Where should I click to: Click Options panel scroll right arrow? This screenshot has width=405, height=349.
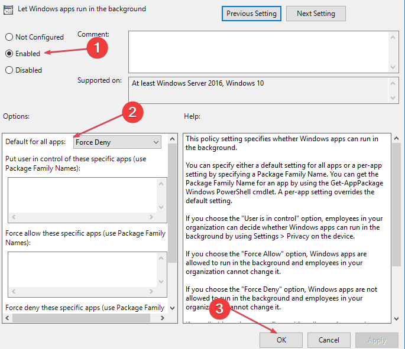pos(162,318)
